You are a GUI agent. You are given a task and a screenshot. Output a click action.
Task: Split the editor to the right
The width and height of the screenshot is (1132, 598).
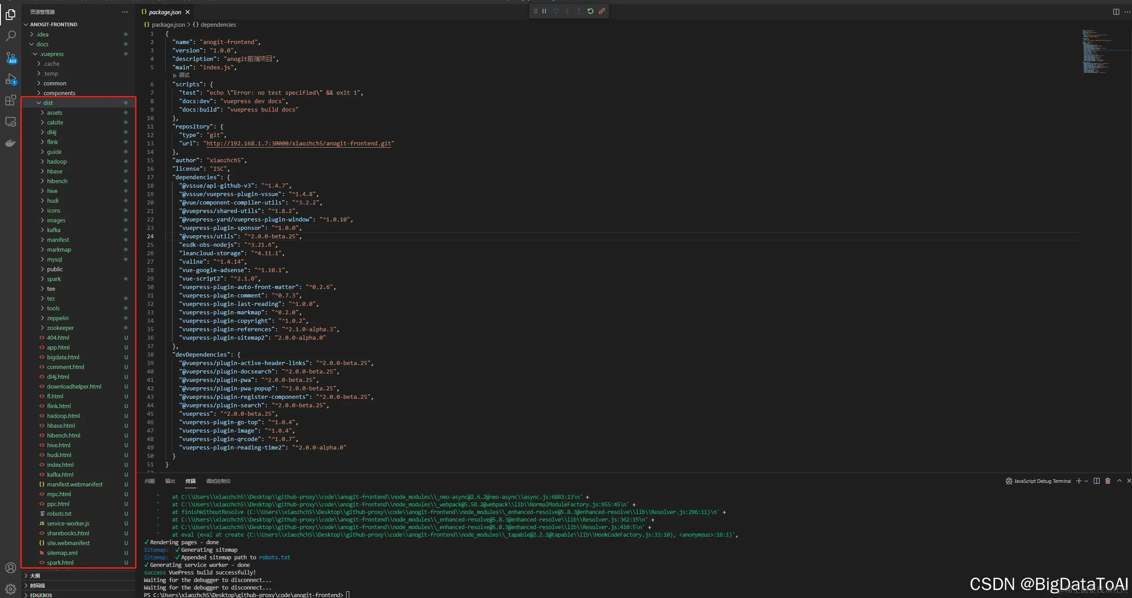point(1116,12)
